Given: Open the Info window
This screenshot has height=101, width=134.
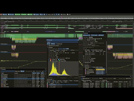Looking at the screenshot, I should click(x=41, y=15).
